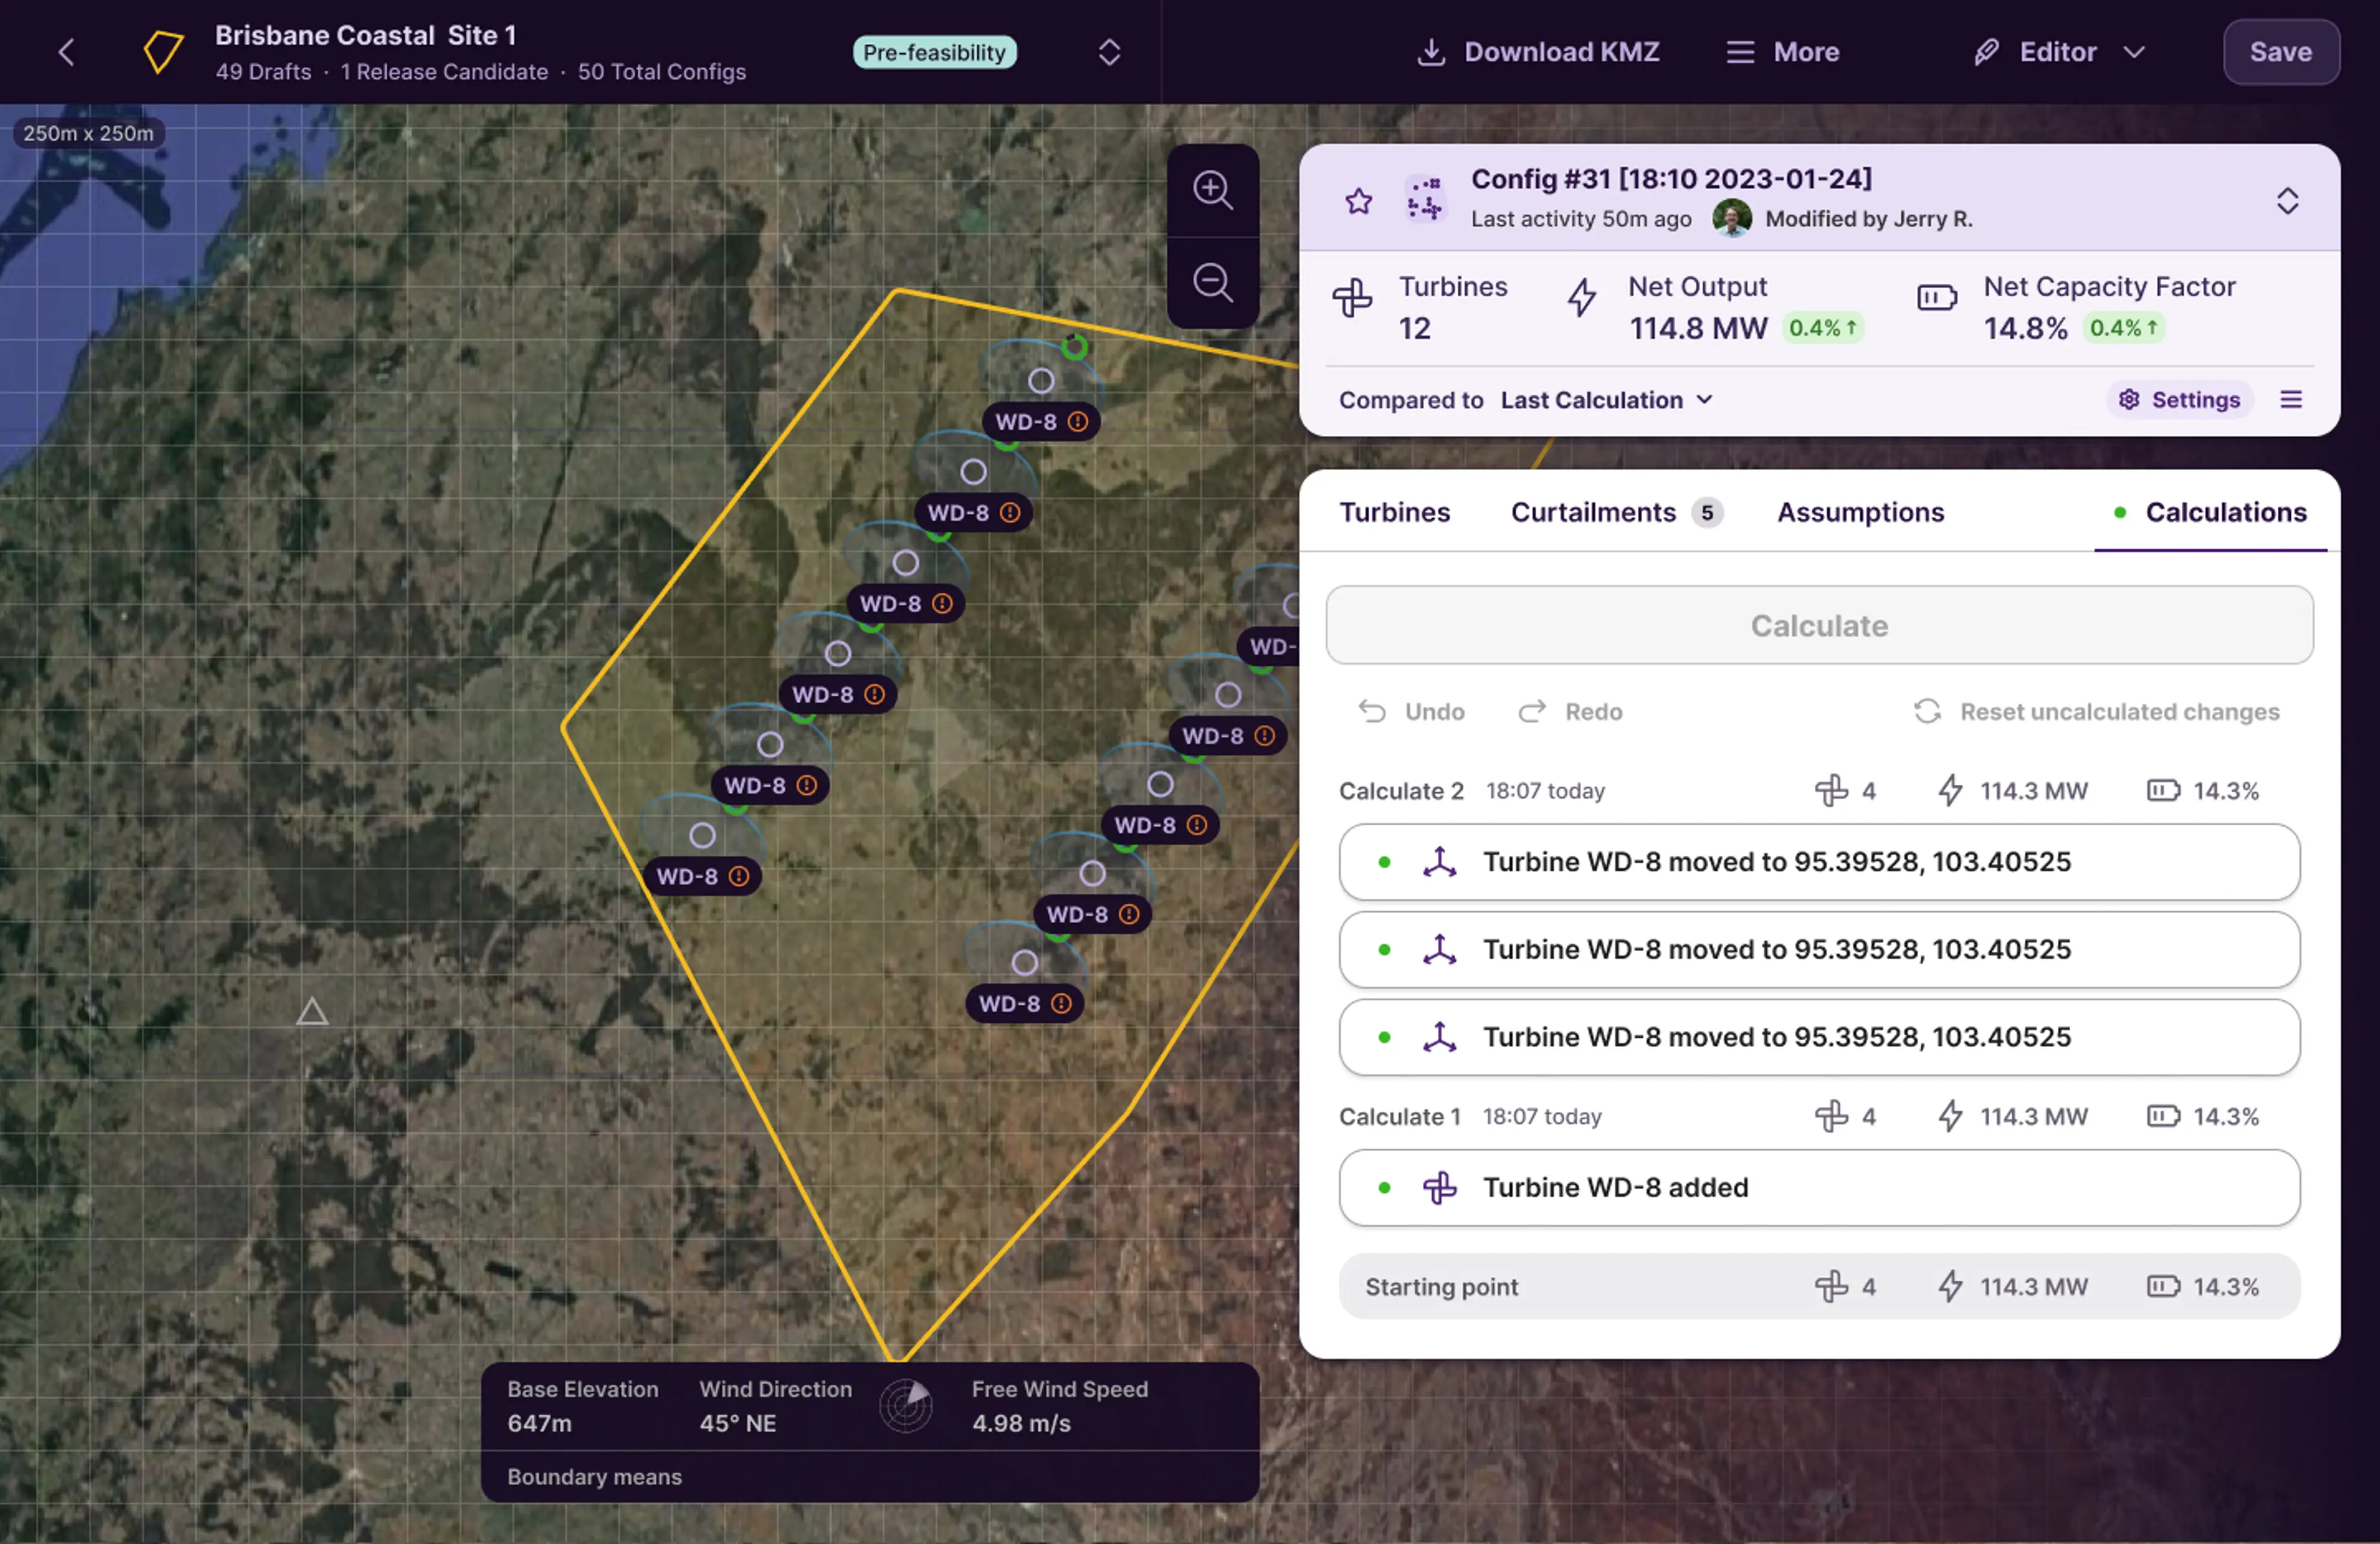Click the yellow site polygon icon
Screen dimensions: 2380x1544
[x=162, y=52]
